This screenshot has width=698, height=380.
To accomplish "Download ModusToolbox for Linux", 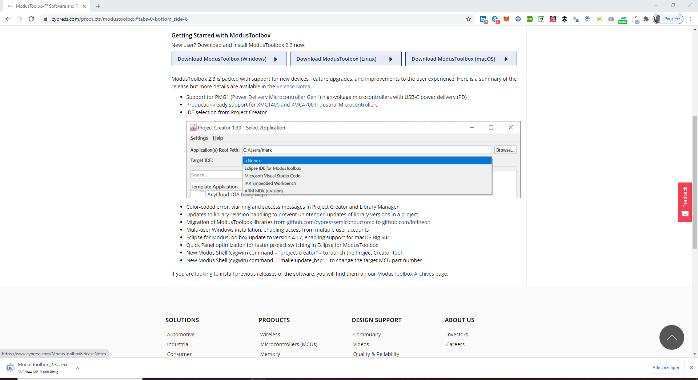I will tap(346, 59).
